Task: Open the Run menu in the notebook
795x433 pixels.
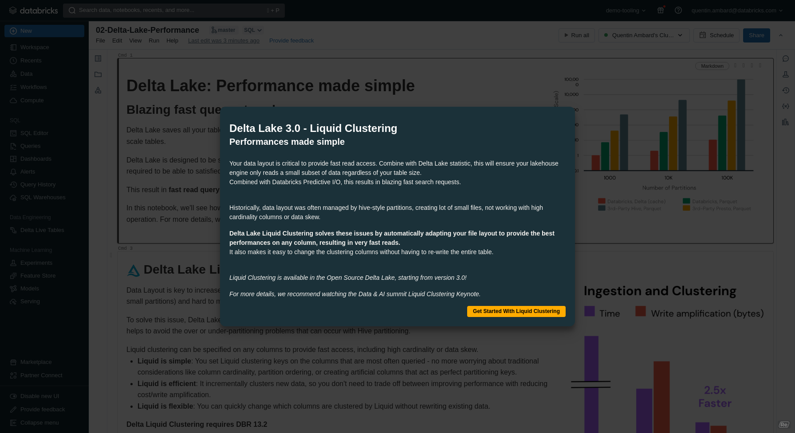Action: click(x=154, y=40)
